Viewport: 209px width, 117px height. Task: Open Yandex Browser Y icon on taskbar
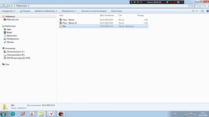[51, 114]
